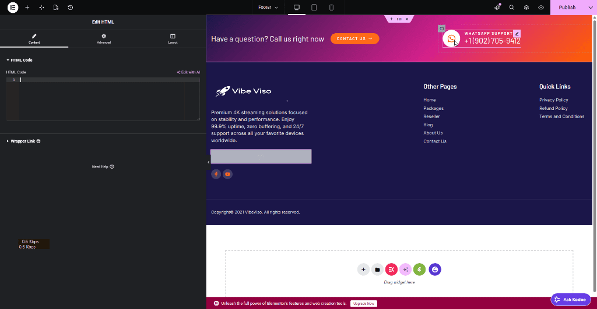Click Edit with AI link
Screen dimensions: 597x309
[188, 72]
